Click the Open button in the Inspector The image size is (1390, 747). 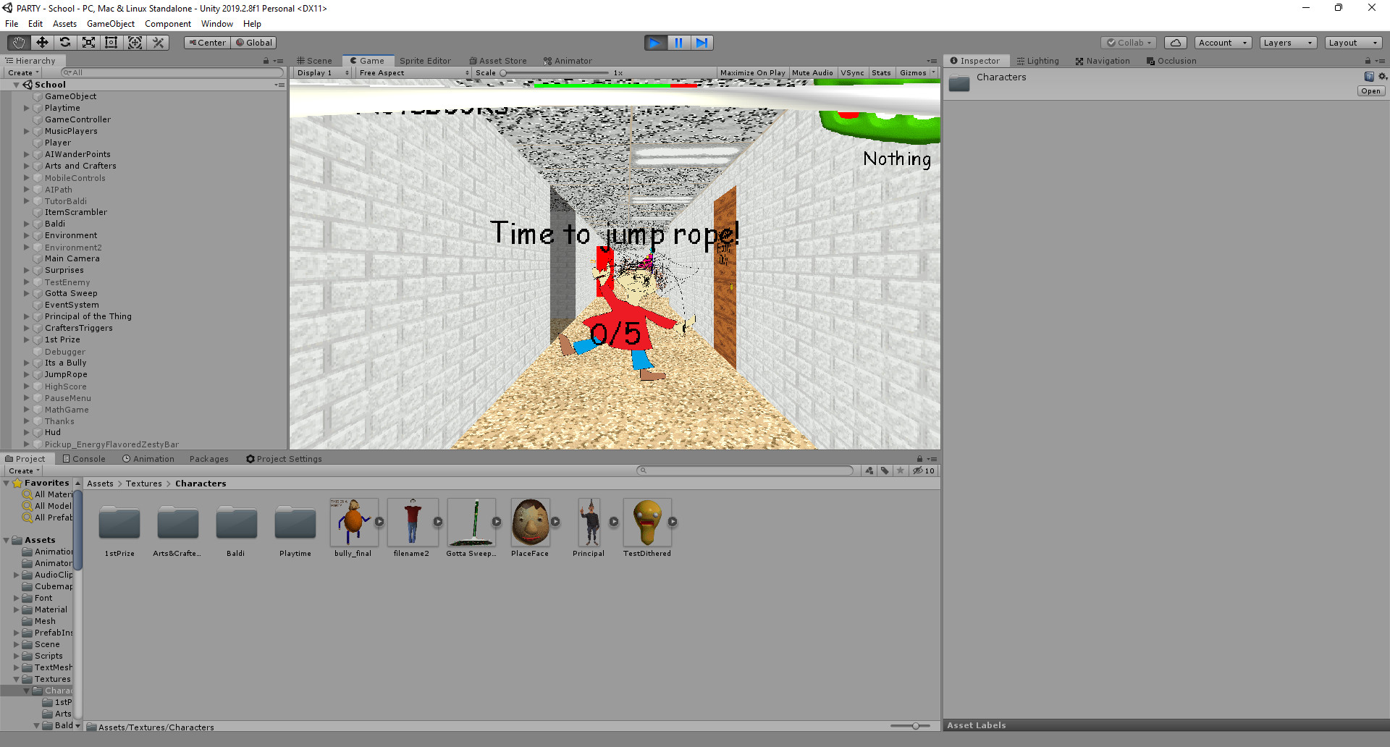(1371, 90)
